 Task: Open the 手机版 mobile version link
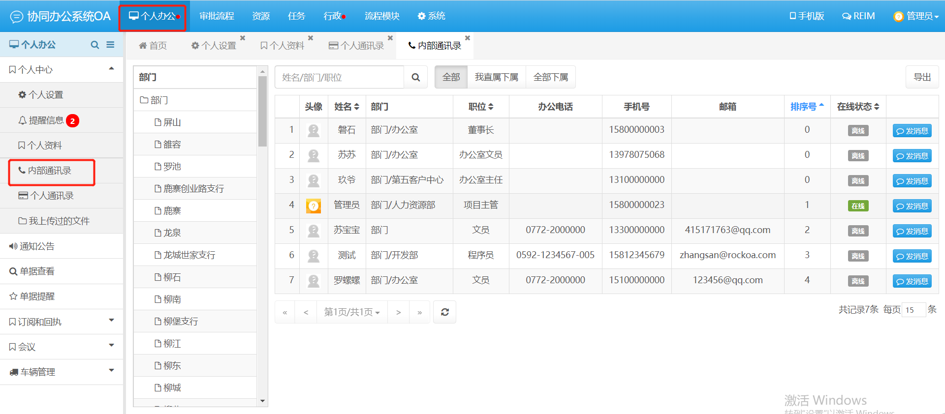807,16
